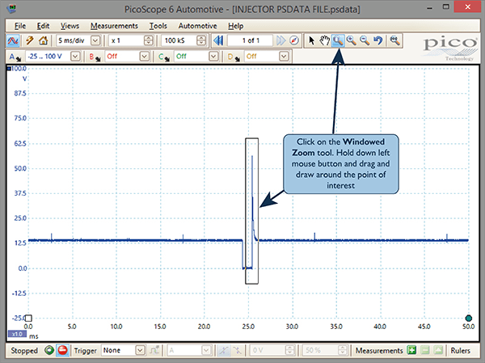Click the Stopped status text
Screen dimensions: 485x363
coord(24,351)
